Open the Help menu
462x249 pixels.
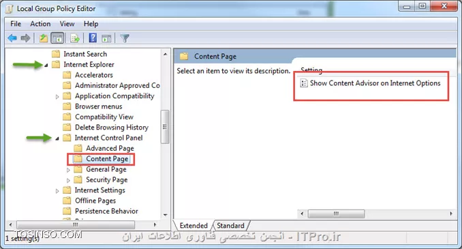tap(91, 24)
